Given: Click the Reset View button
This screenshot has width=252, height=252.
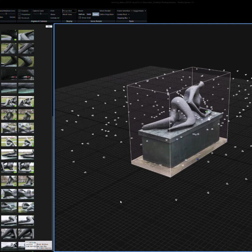Looking at the screenshot, I should 67,14.
